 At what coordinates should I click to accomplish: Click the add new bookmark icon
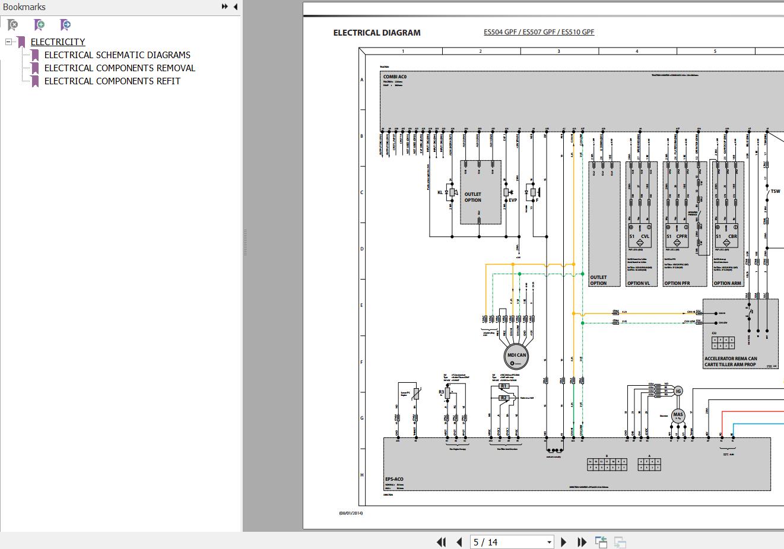click(x=39, y=25)
